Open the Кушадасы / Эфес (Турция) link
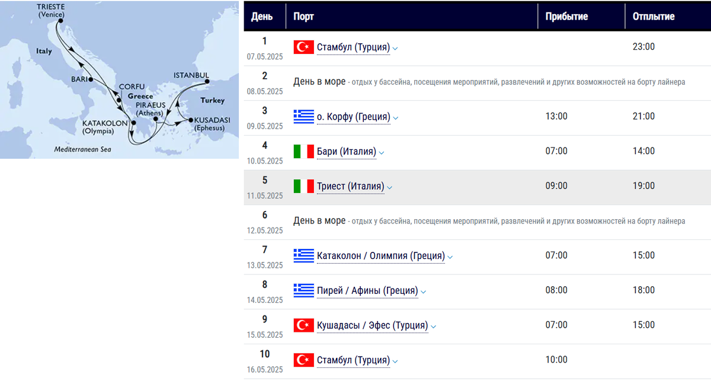Viewport: 711px width, 381px height. point(373,325)
